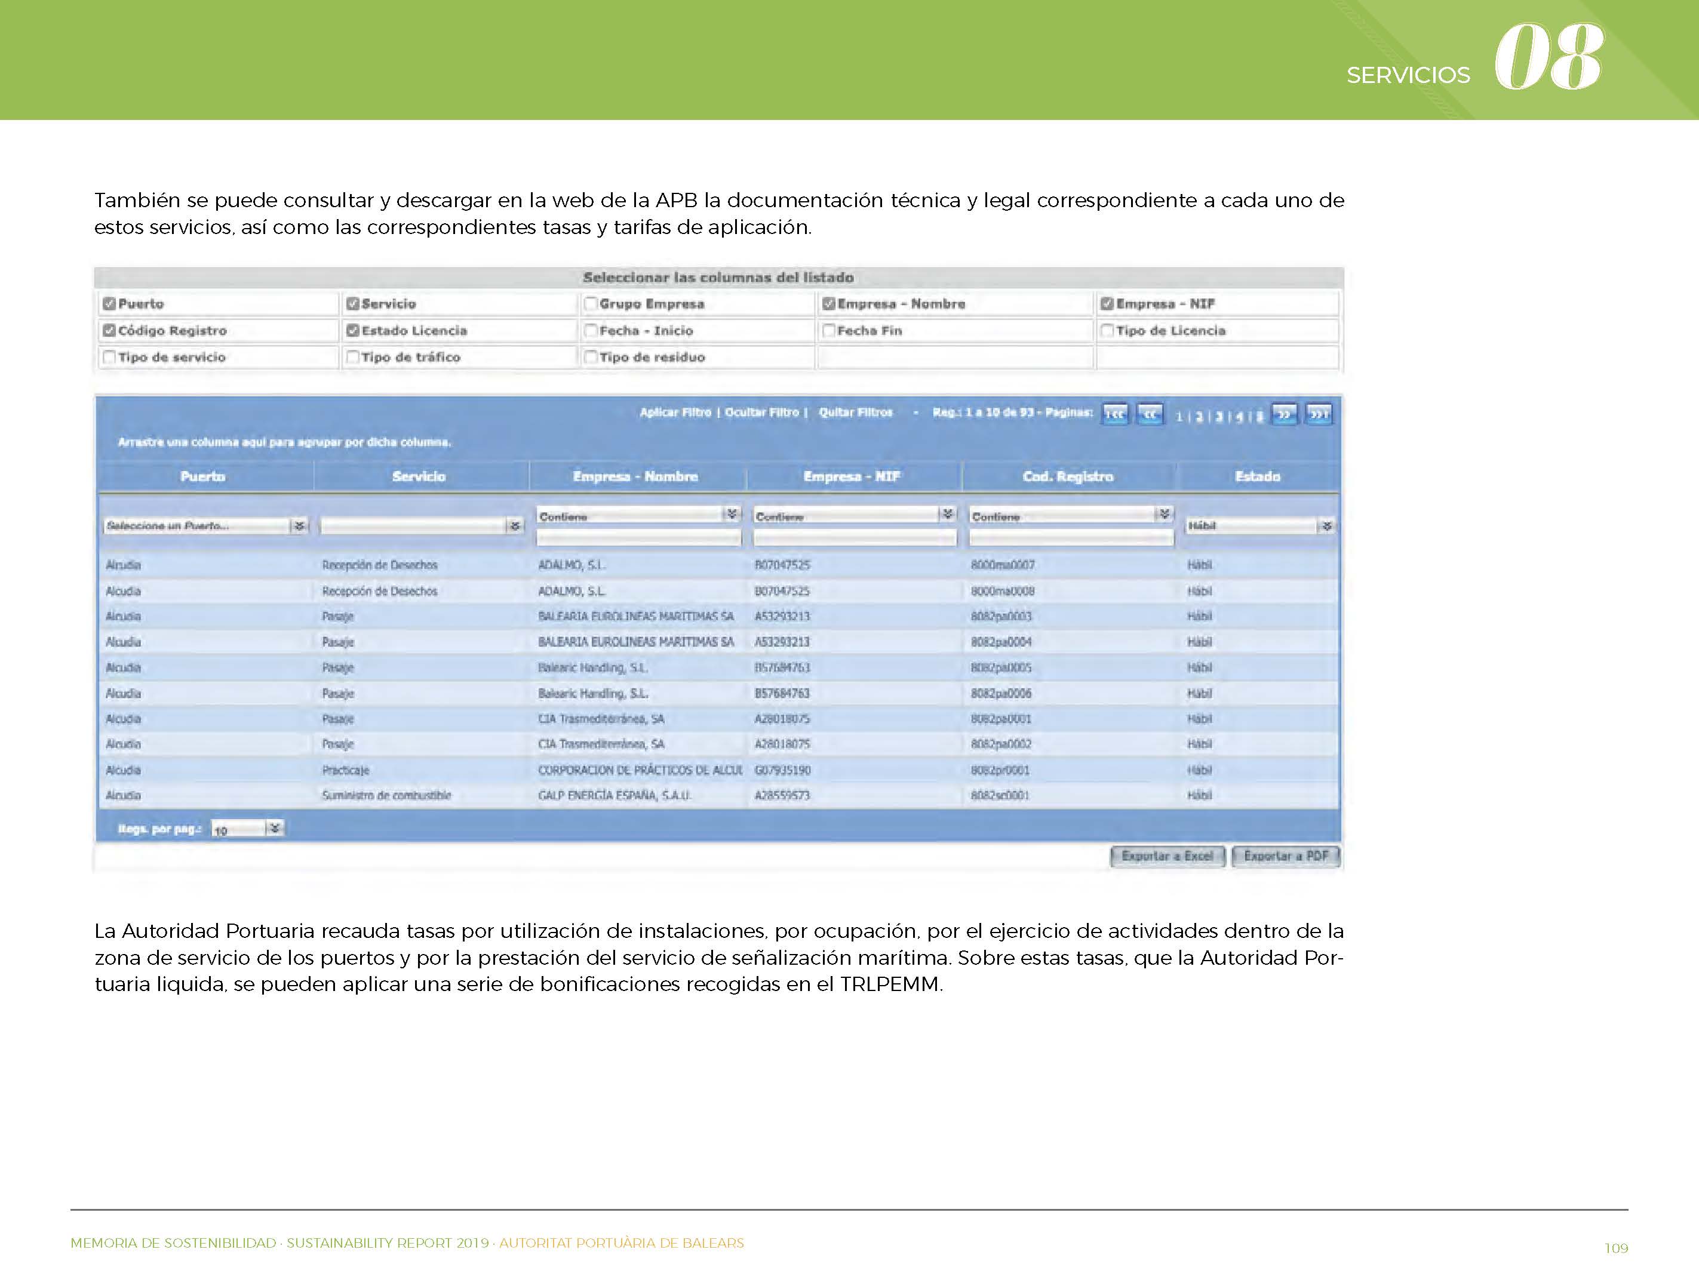Uncheck the Servicio column checkbox
Image resolution: width=1699 pixels, height=1274 pixels.
click(352, 303)
